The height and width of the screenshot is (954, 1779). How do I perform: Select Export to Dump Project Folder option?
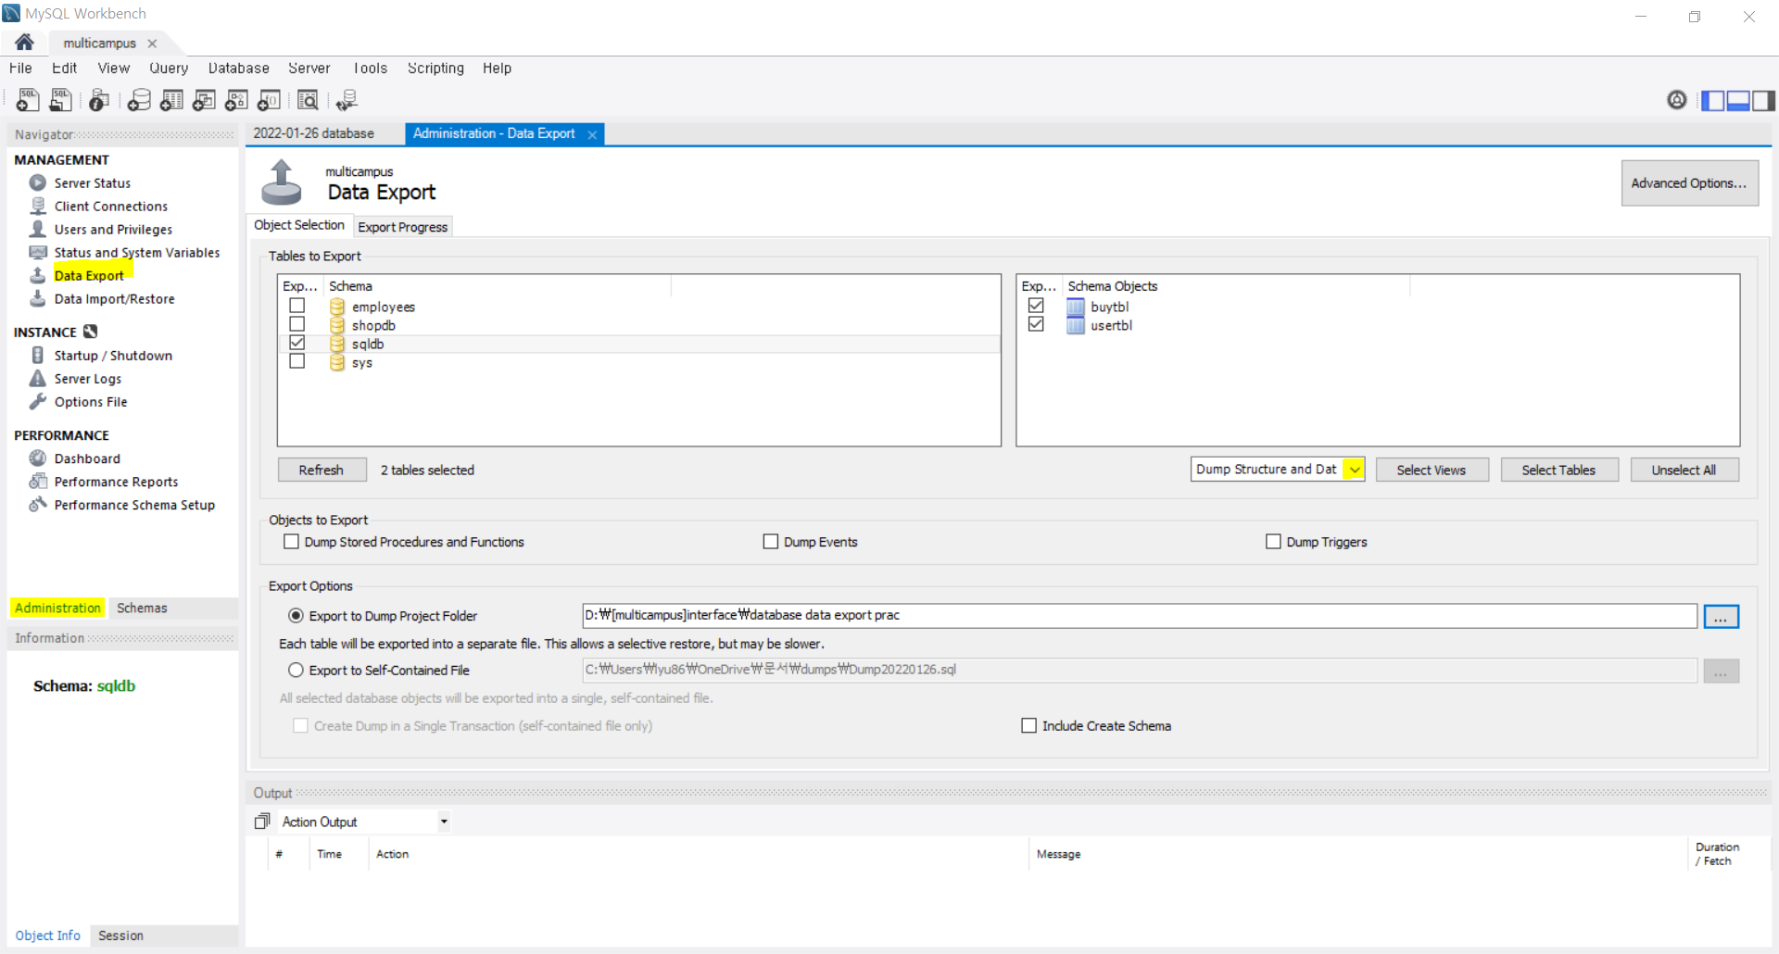point(296,615)
